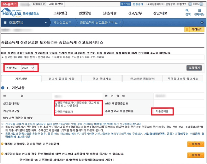Click the ARS 개별인증번호 label

tap(117, 103)
